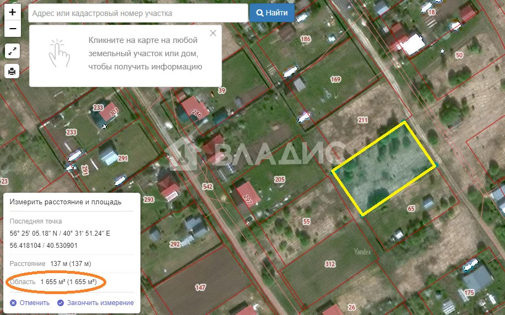The image size is (505, 315).
Task: Select parcel labeled 292
Action: click(x=175, y=244)
